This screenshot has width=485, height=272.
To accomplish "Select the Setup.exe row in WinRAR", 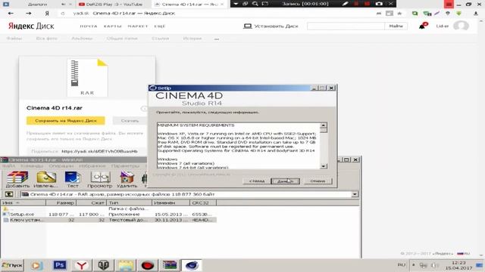I will [x=108, y=214].
